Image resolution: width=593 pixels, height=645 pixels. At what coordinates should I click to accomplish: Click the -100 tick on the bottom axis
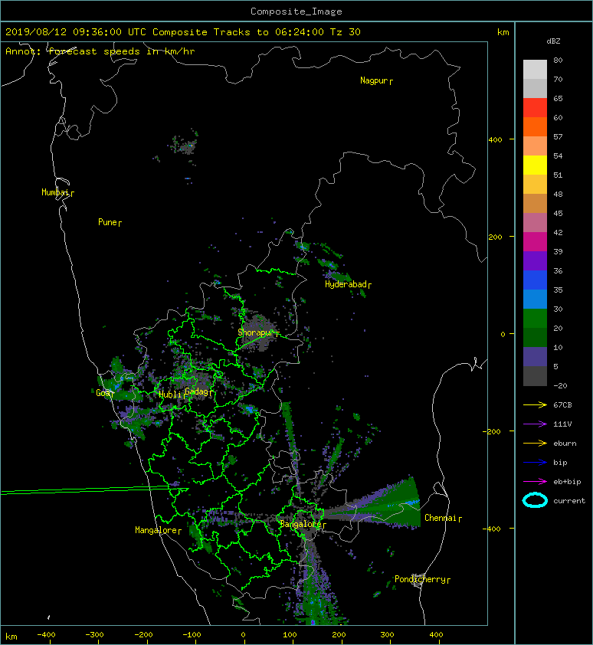(192, 635)
